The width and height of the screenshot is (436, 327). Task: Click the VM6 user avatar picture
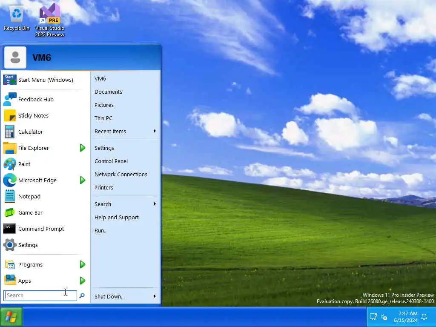15,57
